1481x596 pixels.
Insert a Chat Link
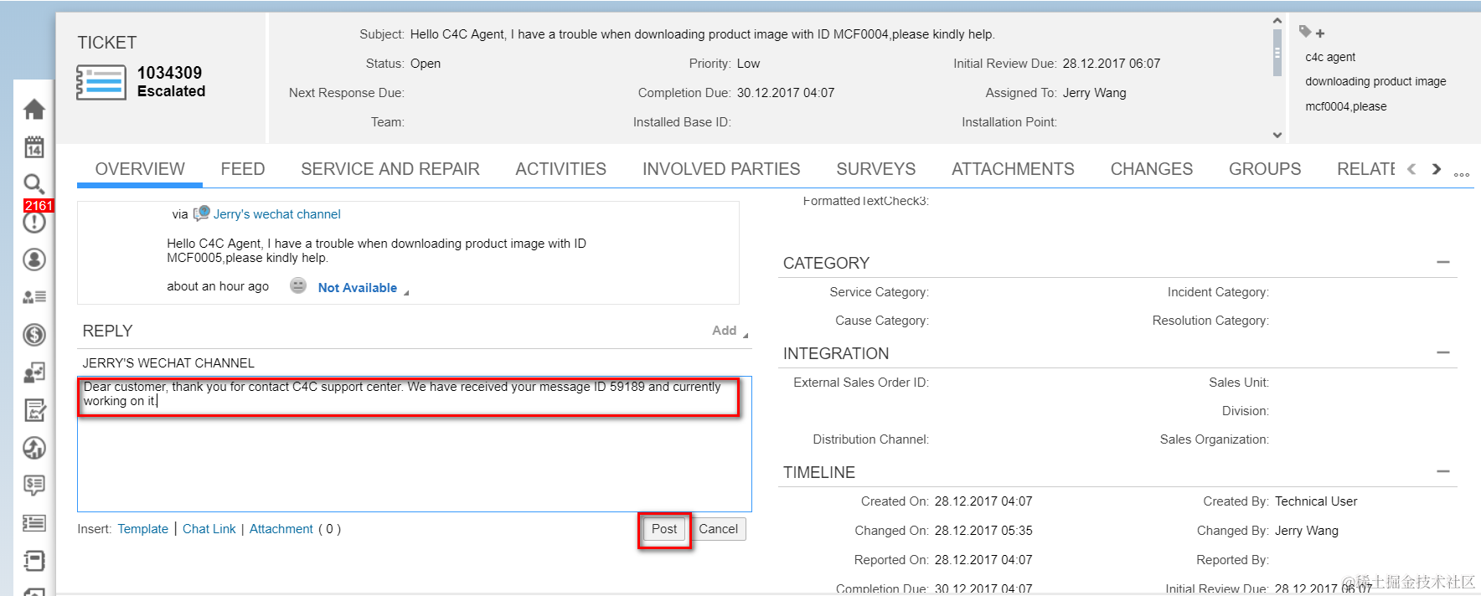coord(209,529)
